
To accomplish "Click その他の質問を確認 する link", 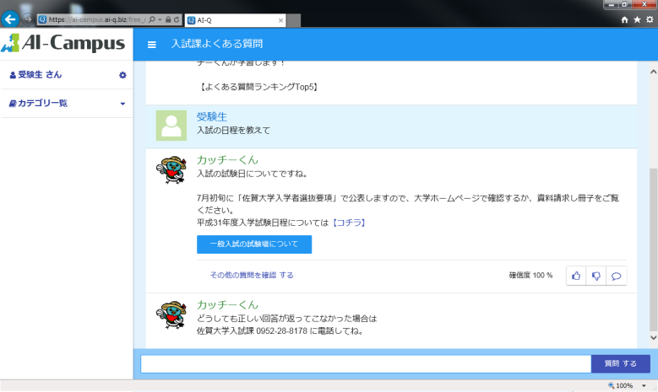I will [x=252, y=275].
